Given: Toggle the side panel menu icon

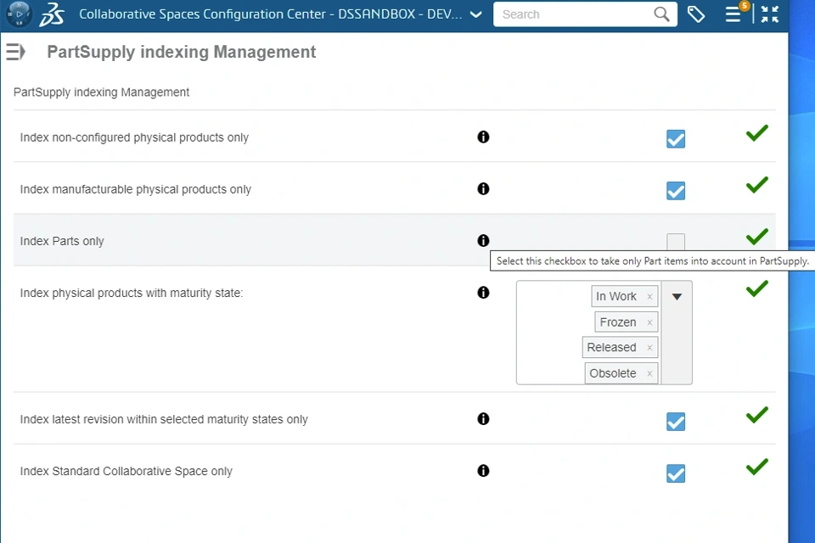Looking at the screenshot, I should pos(15,52).
